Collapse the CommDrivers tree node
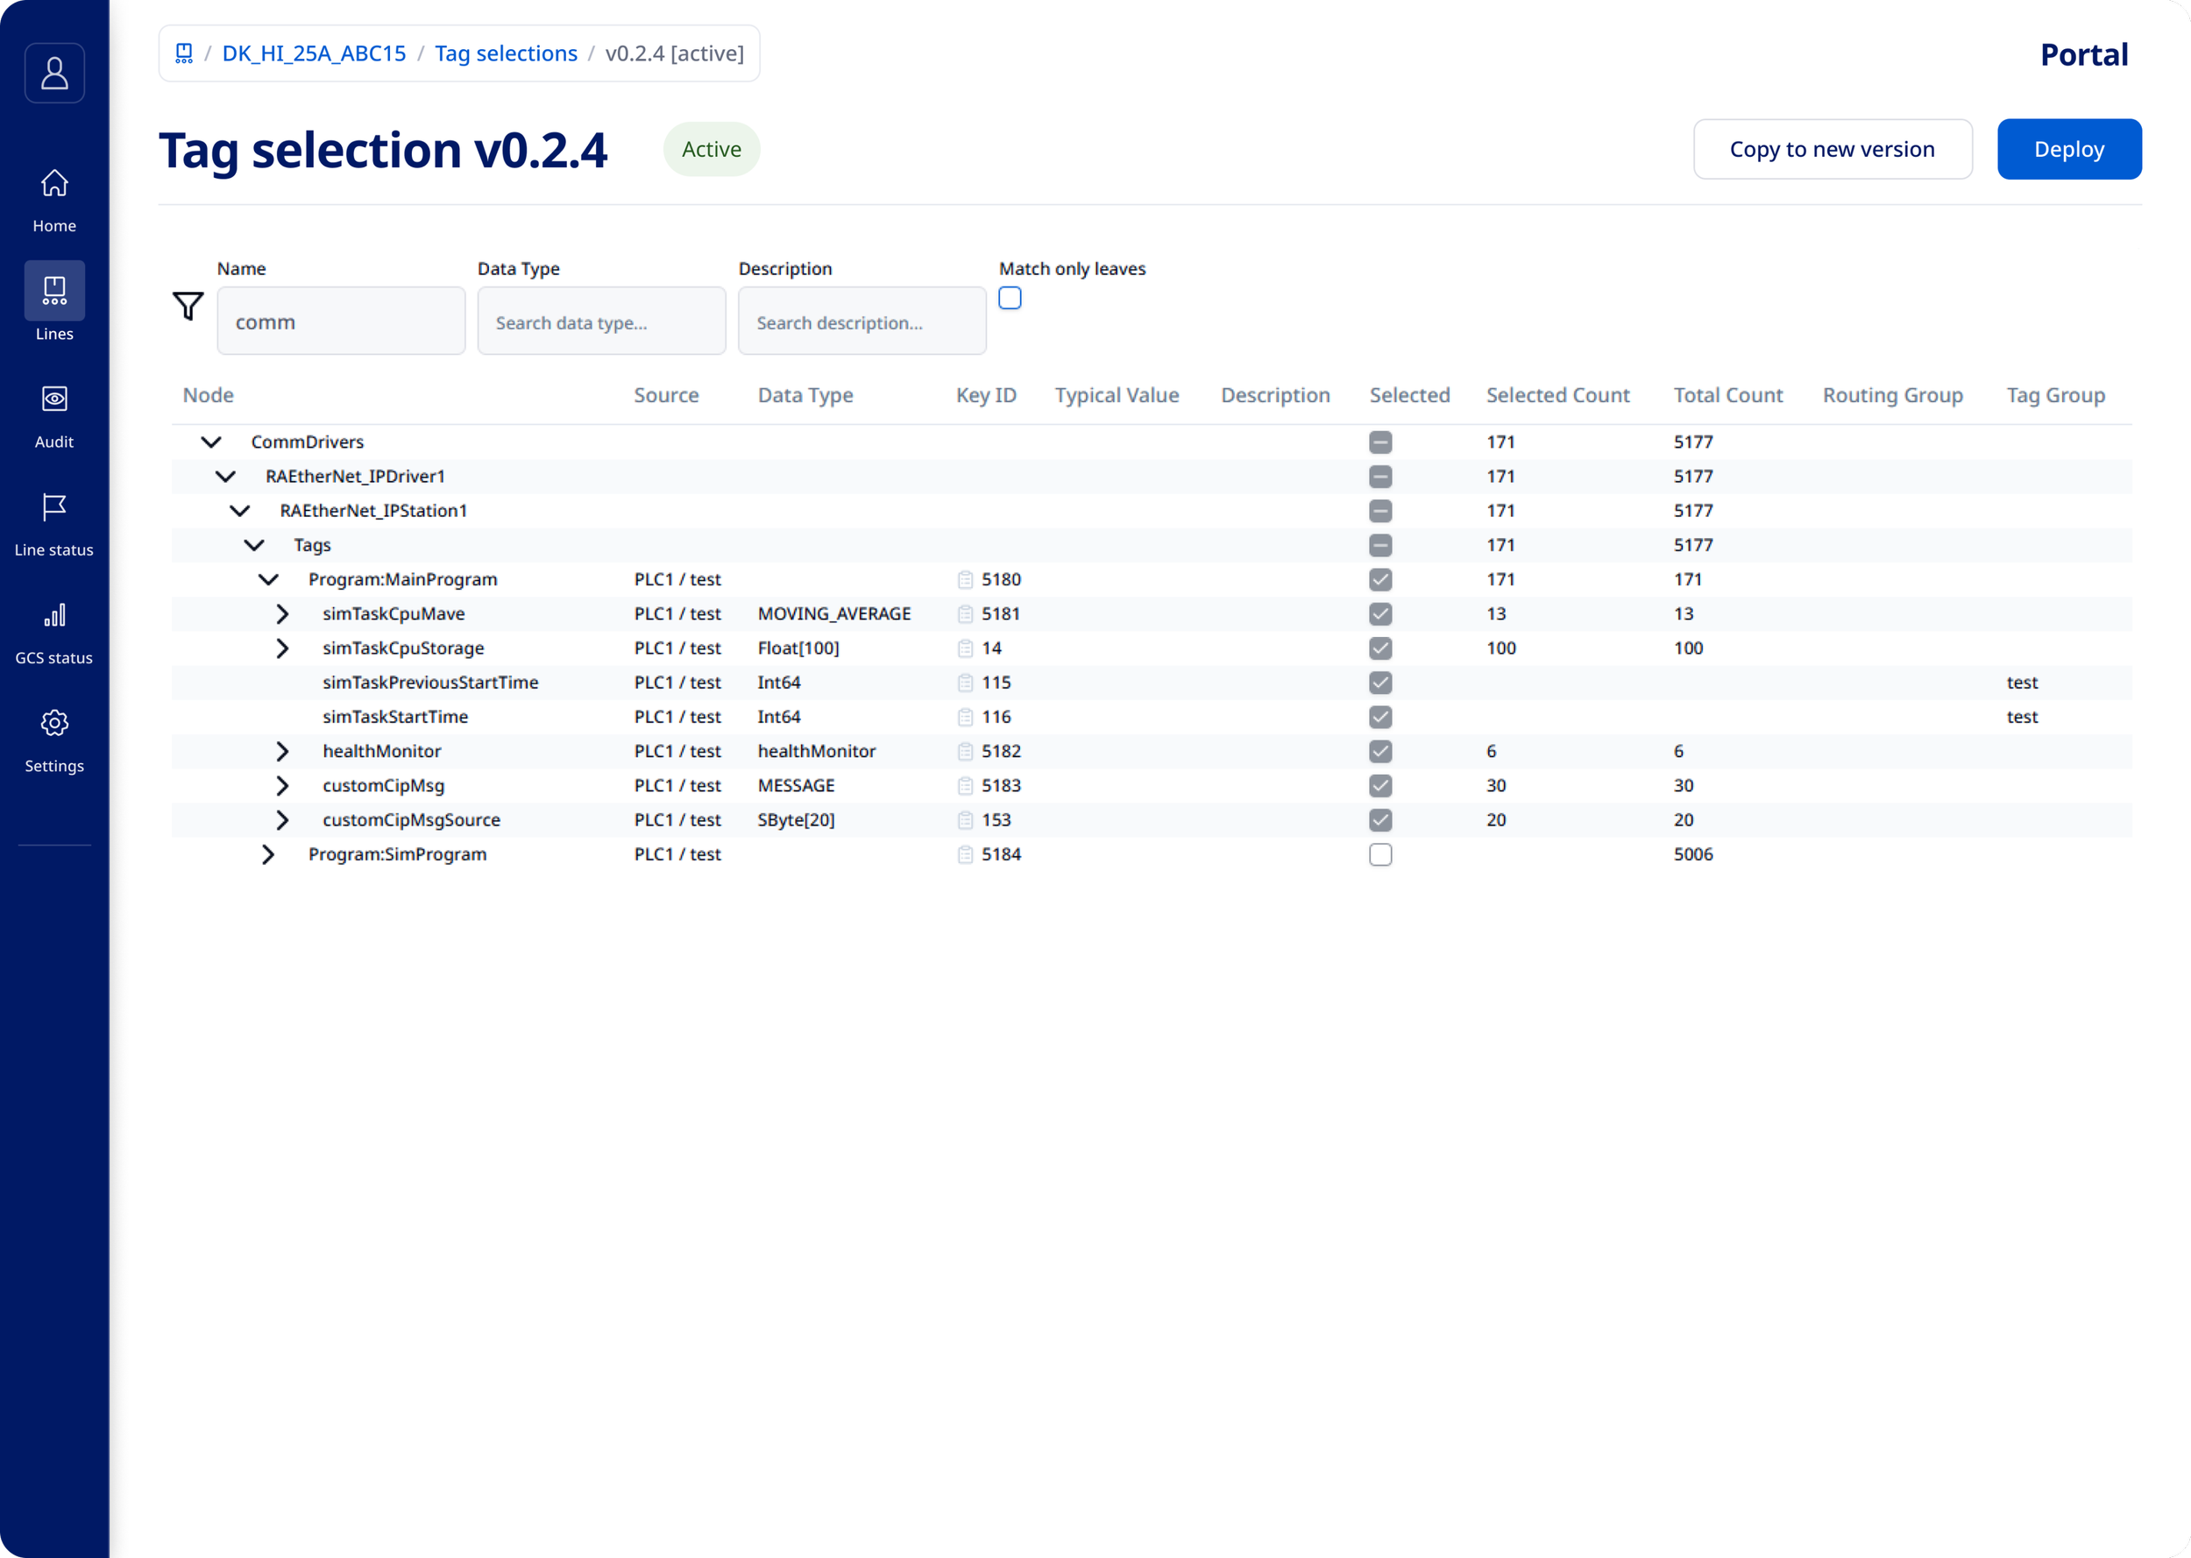This screenshot has width=2191, height=1558. (211, 443)
